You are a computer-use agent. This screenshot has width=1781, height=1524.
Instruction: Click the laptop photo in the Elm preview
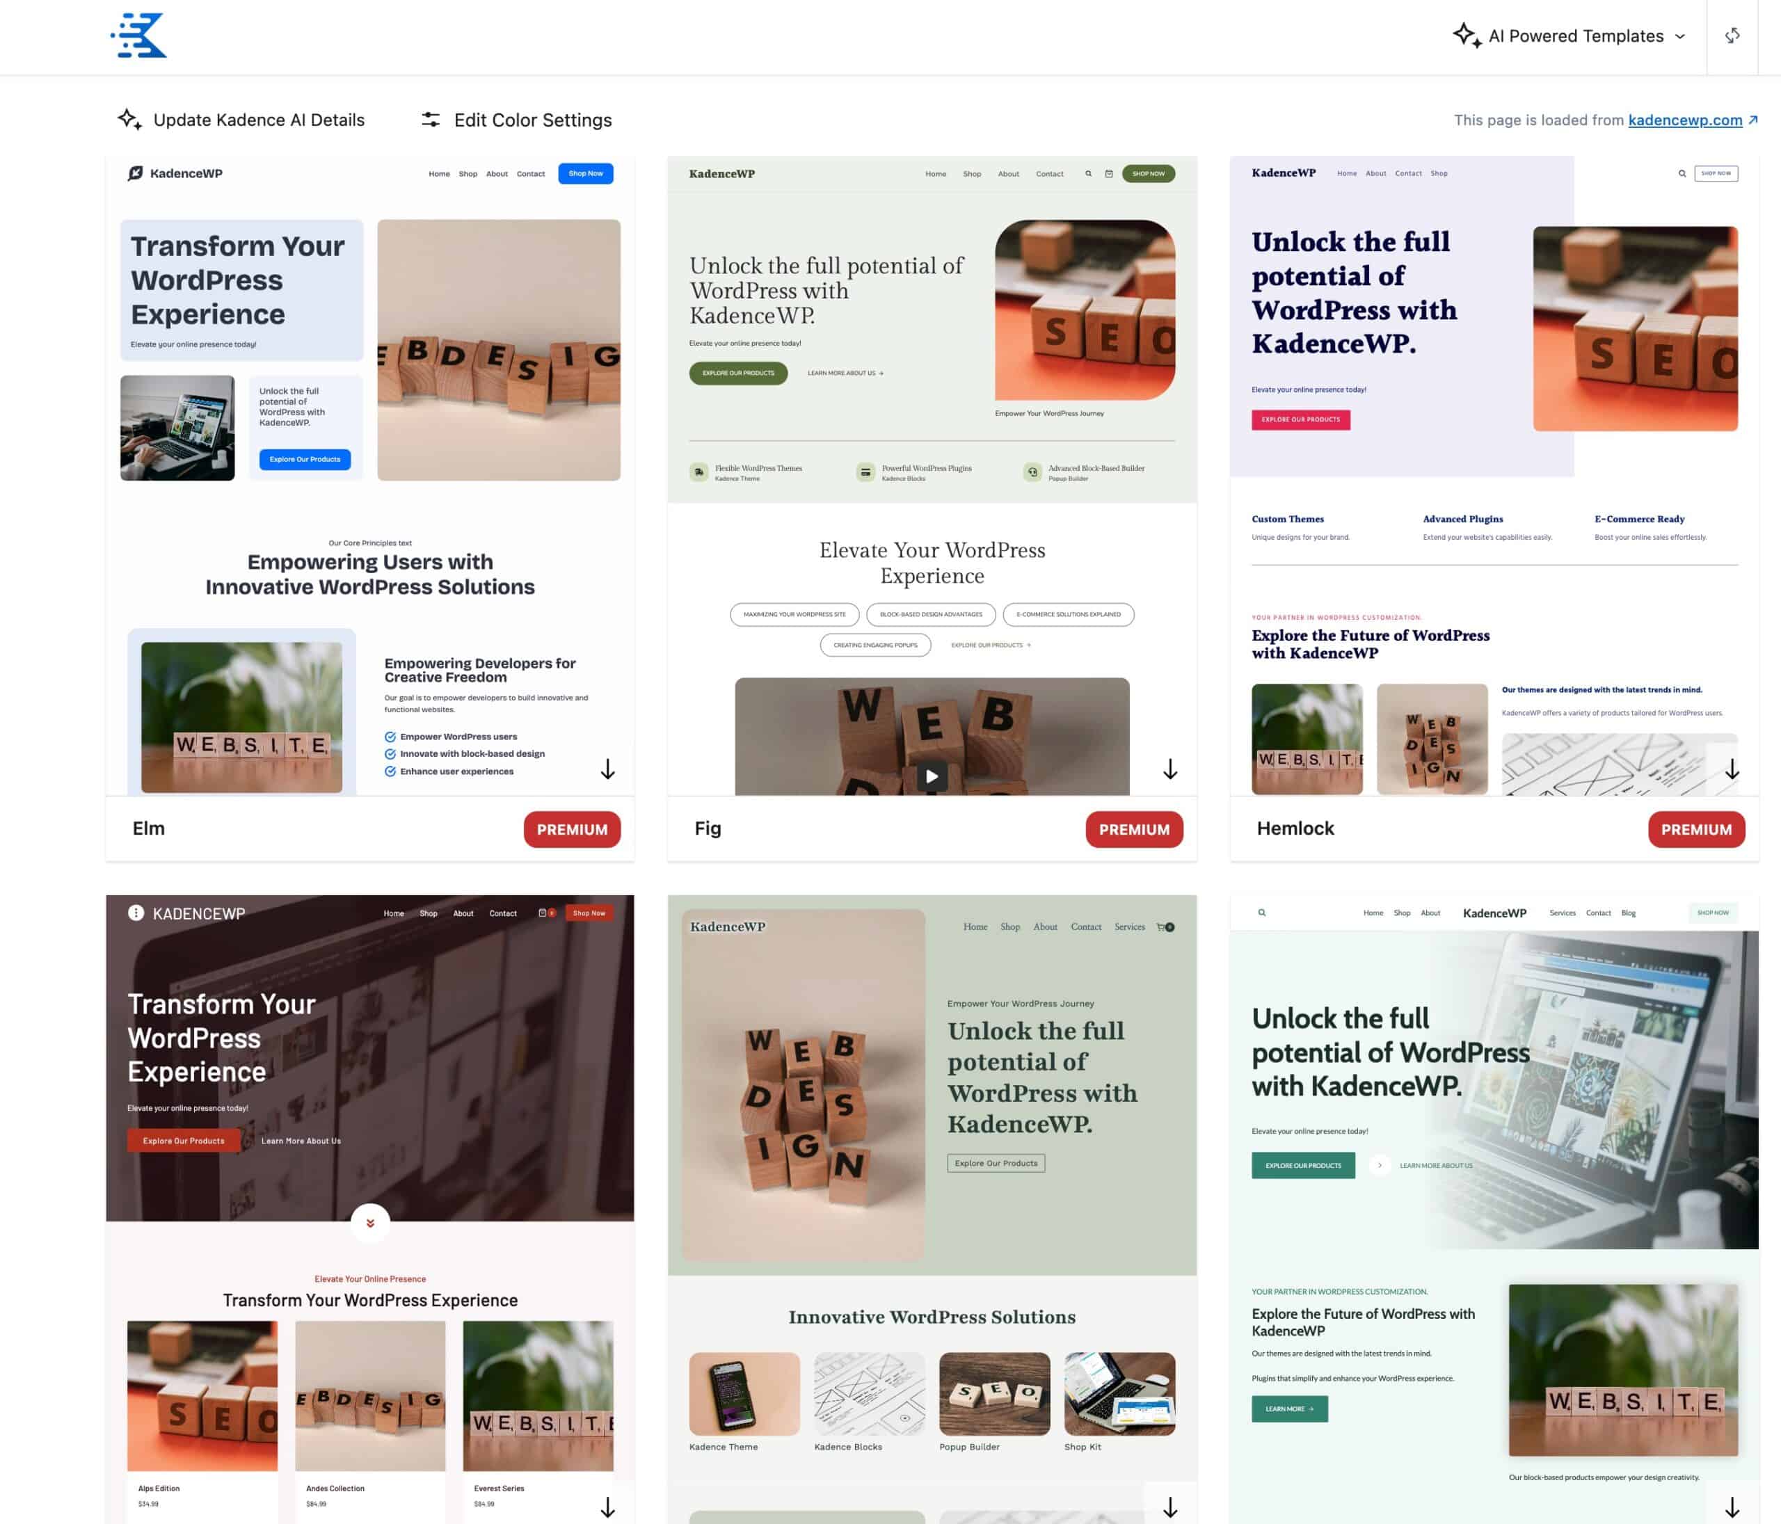point(177,428)
